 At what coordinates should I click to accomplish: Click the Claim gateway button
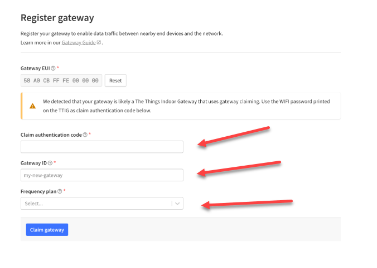tap(47, 230)
